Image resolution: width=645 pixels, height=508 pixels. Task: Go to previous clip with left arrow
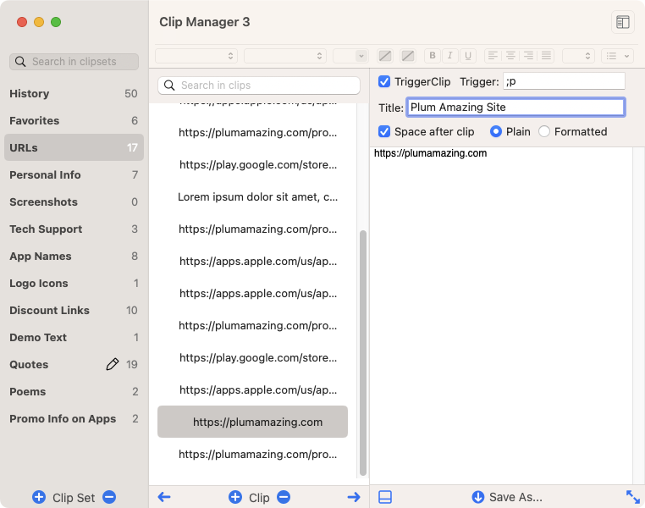(x=164, y=497)
